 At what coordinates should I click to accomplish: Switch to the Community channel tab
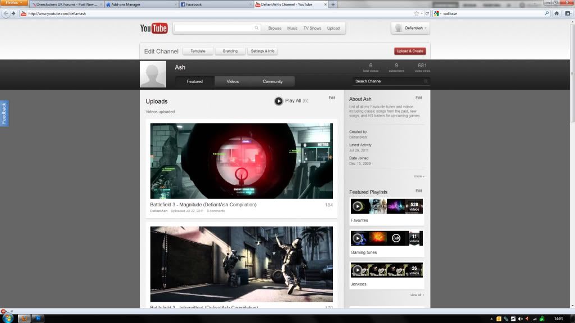(272, 81)
